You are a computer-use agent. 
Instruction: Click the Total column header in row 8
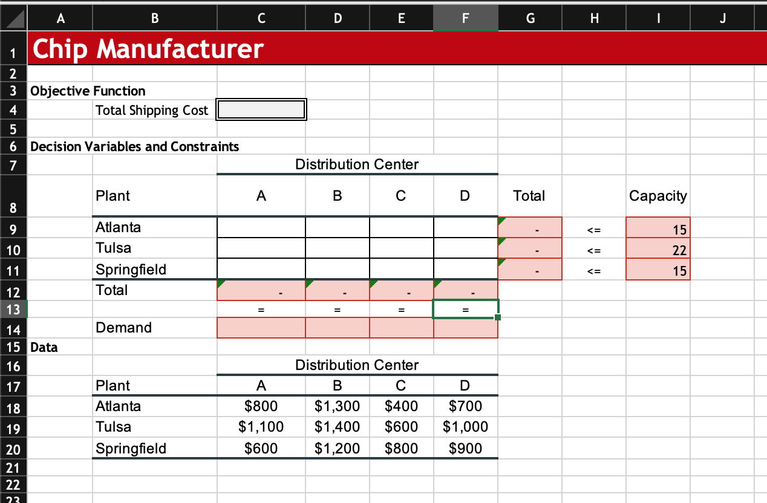pyautogui.click(x=529, y=196)
